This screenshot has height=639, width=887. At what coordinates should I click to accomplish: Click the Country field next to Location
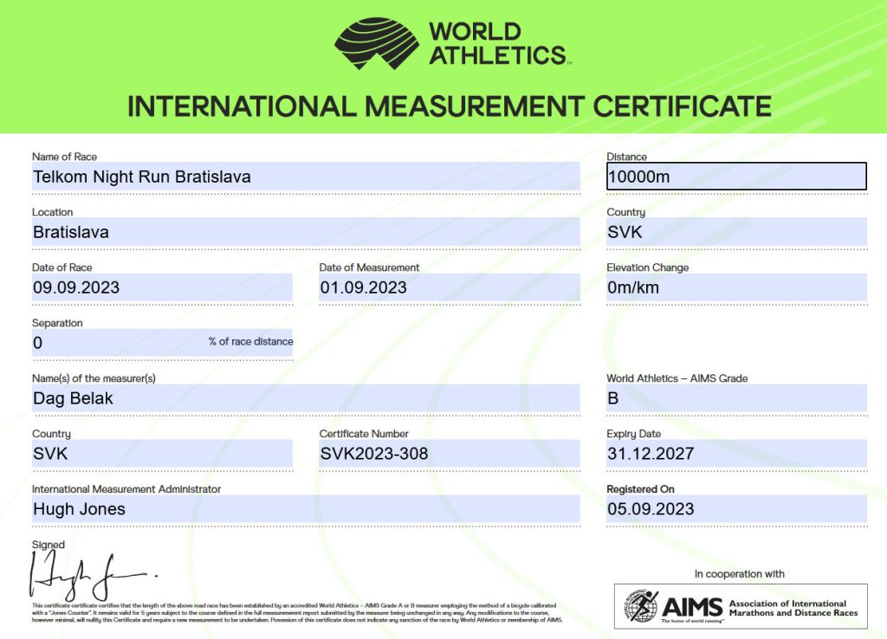(736, 232)
